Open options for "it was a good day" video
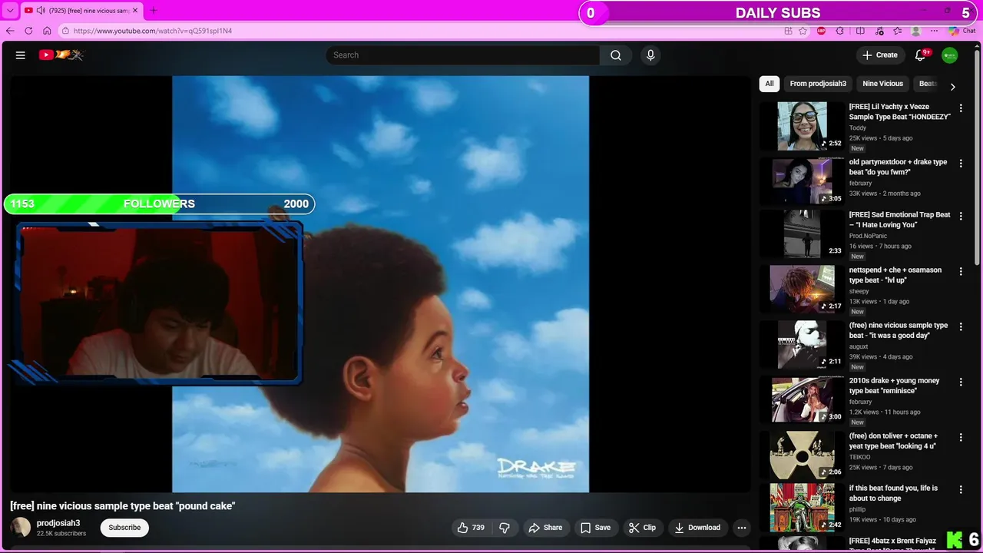The height and width of the screenshot is (553, 983). (x=961, y=327)
